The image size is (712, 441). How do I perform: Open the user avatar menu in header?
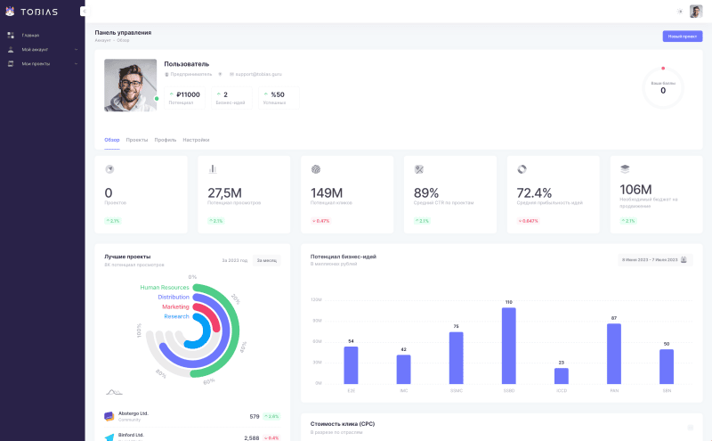pyautogui.click(x=696, y=12)
